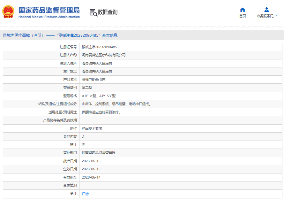Select the 生产地址 address value
This screenshot has height=200, width=284.
pyautogui.click(x=97, y=71)
